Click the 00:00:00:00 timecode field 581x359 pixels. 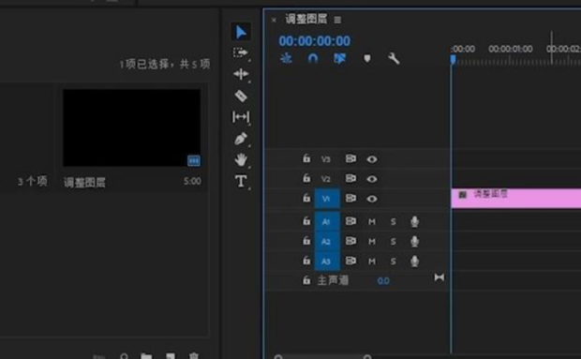[314, 40]
